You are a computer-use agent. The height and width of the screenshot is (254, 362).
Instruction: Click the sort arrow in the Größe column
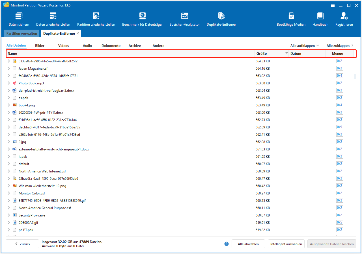[x=286, y=53]
